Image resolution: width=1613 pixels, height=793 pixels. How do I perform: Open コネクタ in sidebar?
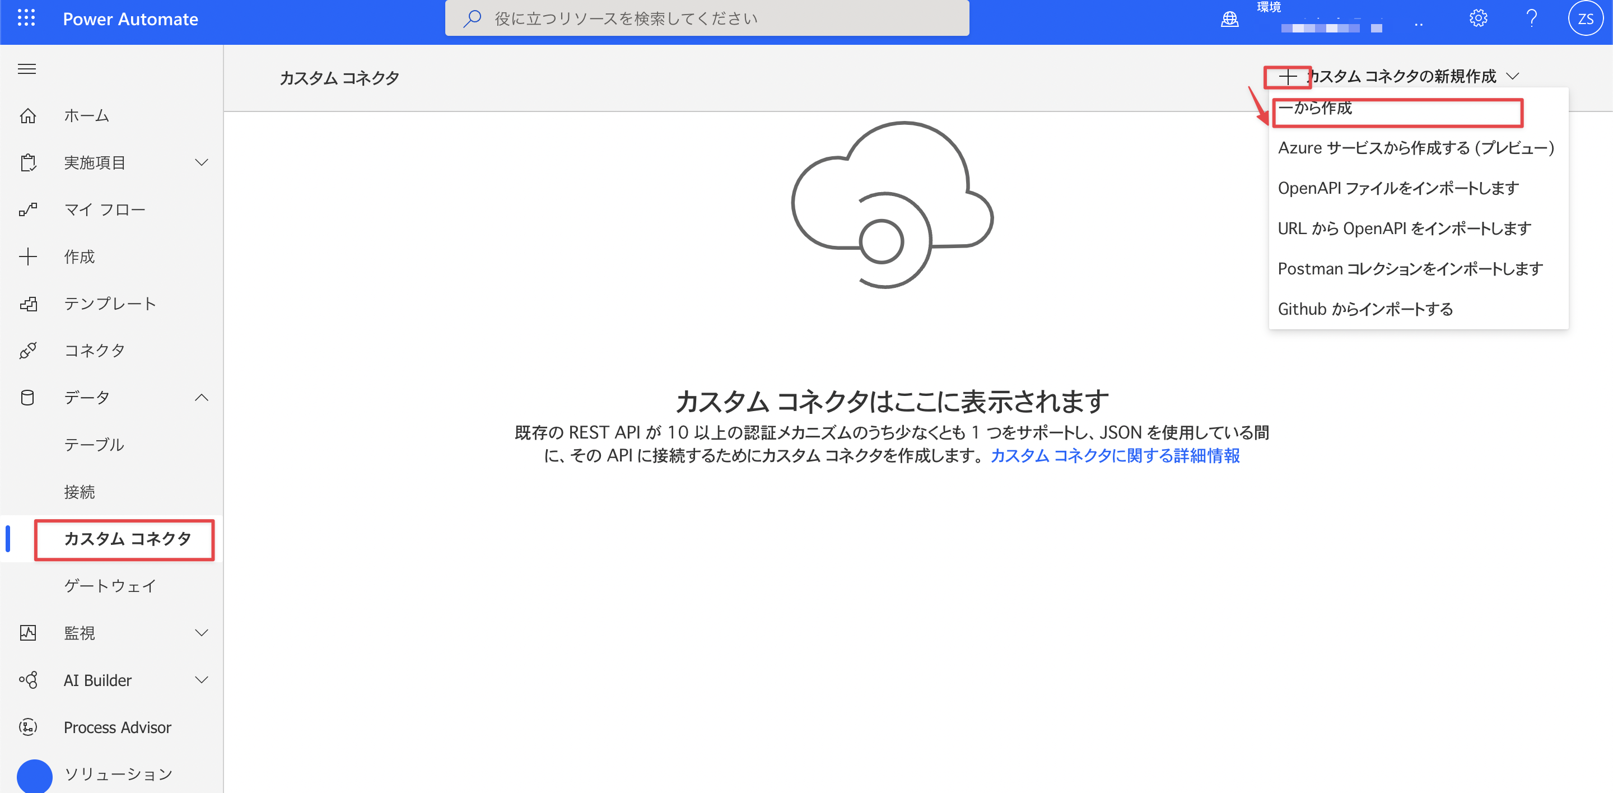point(95,351)
